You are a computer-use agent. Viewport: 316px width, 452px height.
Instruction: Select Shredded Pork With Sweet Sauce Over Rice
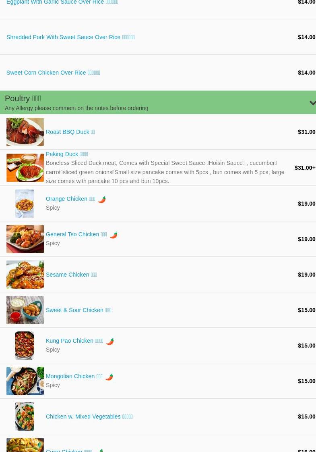pos(70,37)
